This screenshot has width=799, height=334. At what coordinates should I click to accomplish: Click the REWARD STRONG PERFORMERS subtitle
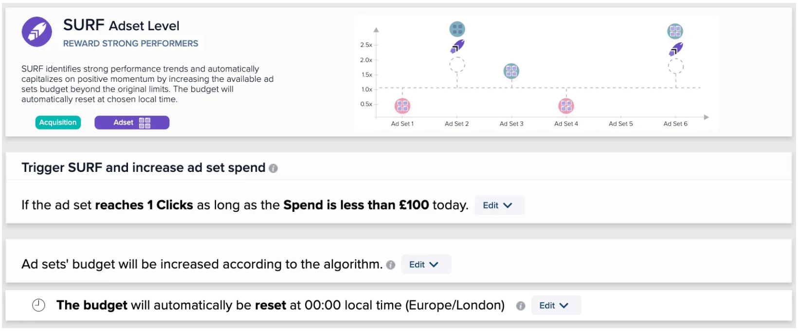[130, 43]
